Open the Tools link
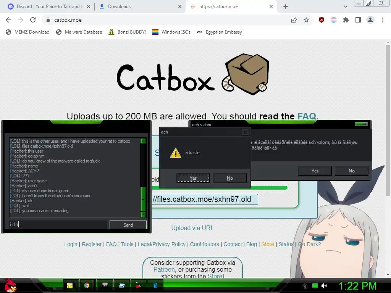Viewport: 391px width, 293px height. click(127, 244)
